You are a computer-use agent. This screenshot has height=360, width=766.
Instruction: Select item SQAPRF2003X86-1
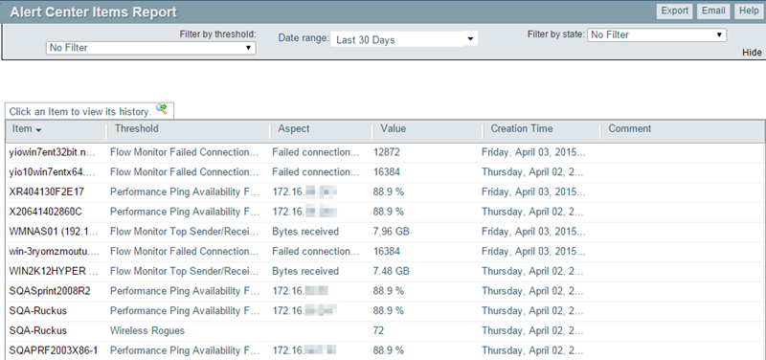pos(54,350)
